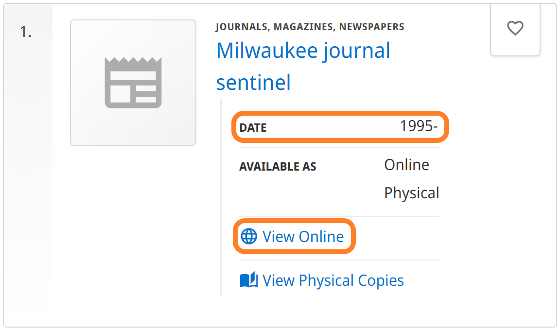Click the word sentinel in the title
Screen dimensions: 560x330
(x=253, y=82)
